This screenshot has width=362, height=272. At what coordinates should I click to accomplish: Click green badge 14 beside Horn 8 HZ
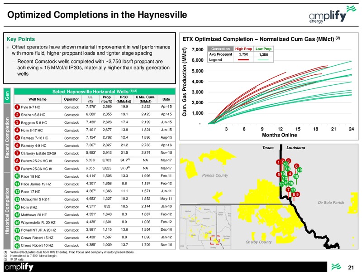pos(17,207)
